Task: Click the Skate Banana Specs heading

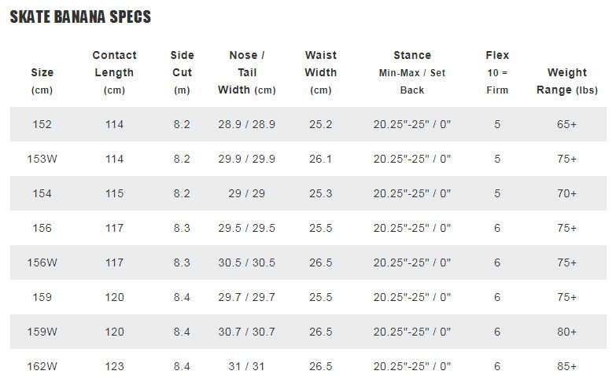Action: click(x=80, y=17)
